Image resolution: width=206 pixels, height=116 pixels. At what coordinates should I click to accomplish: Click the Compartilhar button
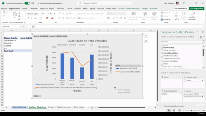pyautogui.click(x=197, y=8)
